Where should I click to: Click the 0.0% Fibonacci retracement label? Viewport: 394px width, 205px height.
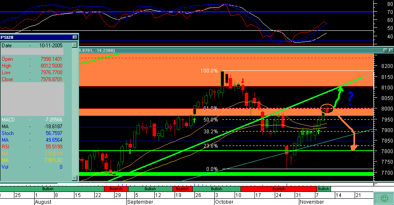(212, 169)
